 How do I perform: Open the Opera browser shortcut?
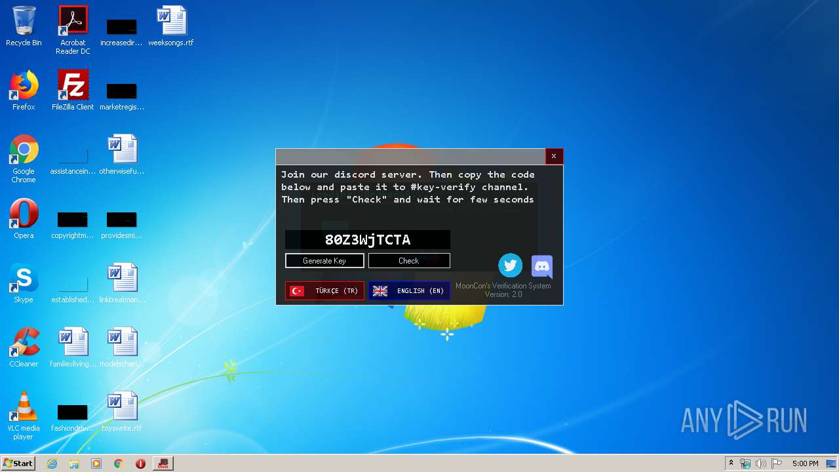[x=24, y=219]
